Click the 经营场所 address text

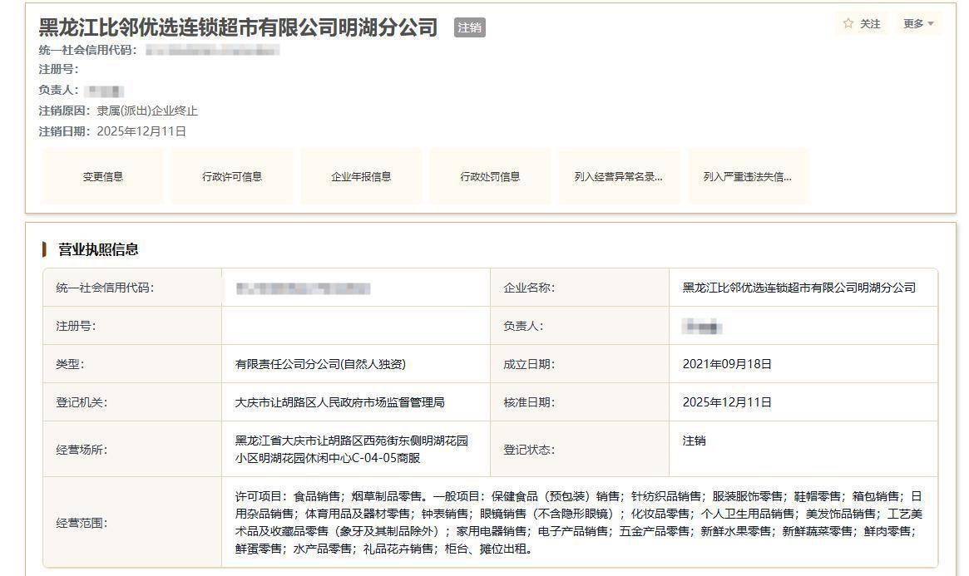(x=351, y=450)
